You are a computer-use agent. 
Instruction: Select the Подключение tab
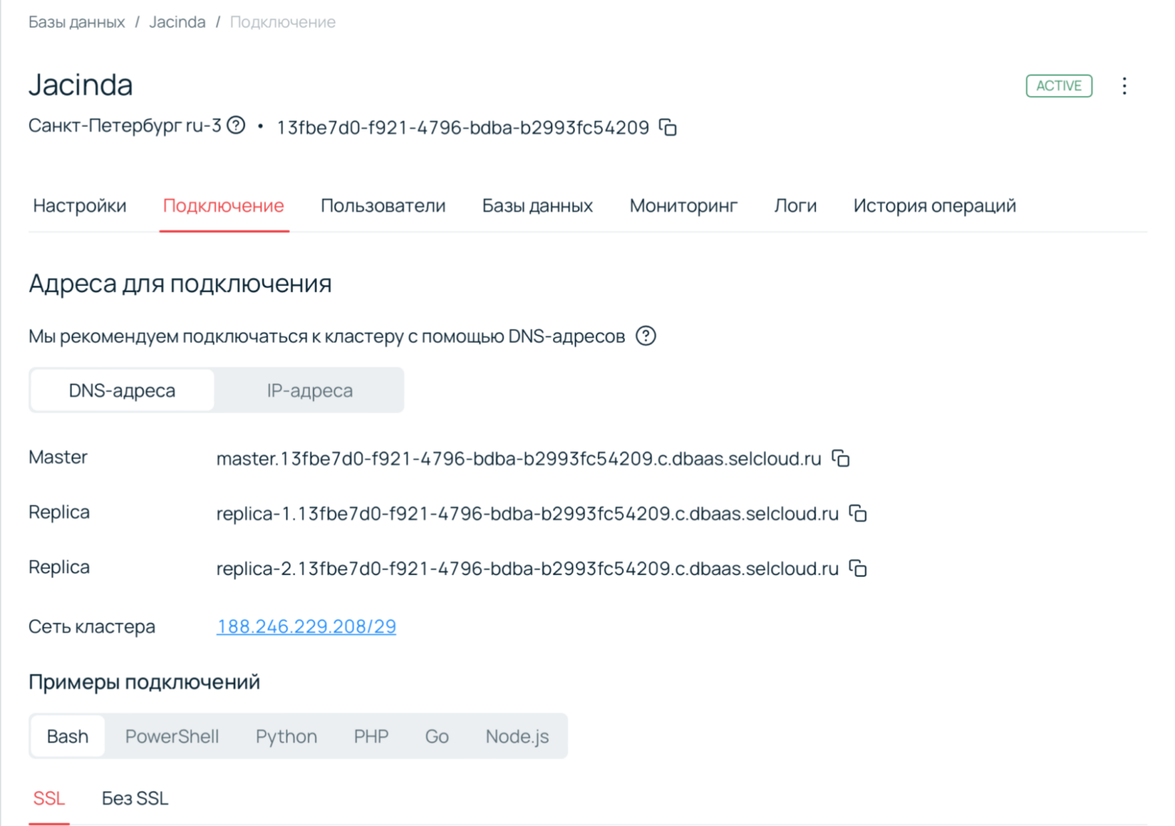pos(223,206)
